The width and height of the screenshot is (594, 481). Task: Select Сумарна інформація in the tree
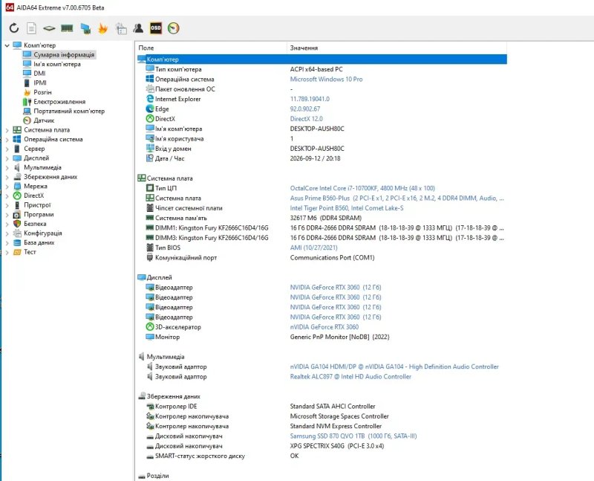[64, 54]
